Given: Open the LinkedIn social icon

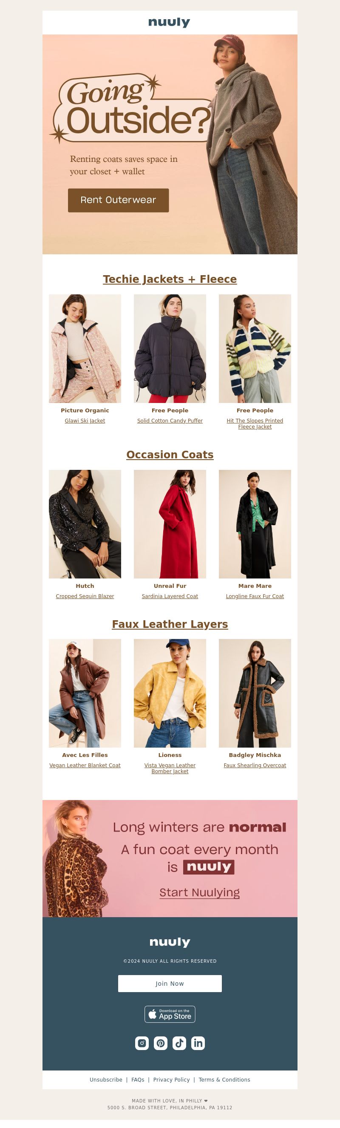Looking at the screenshot, I should click(198, 1043).
